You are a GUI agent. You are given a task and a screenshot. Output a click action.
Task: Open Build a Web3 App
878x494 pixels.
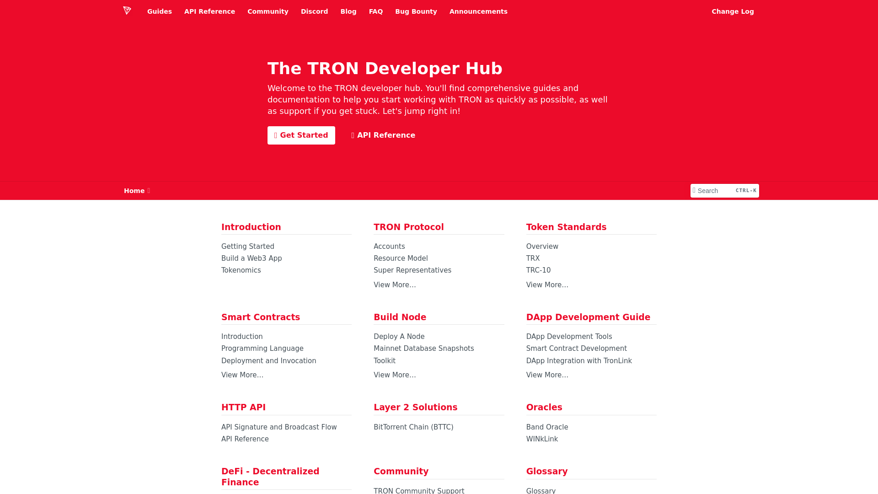(x=252, y=258)
